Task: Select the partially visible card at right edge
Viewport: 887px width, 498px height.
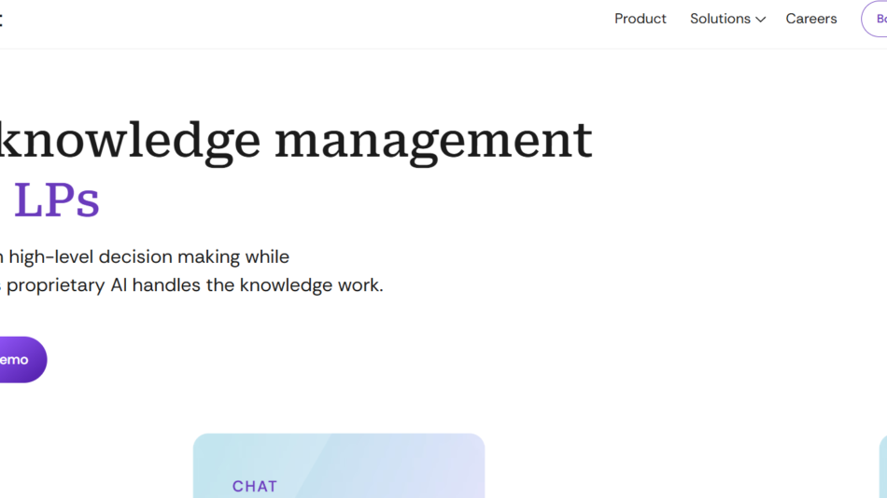Action: 882,466
